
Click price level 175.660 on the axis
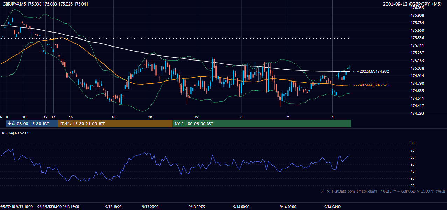click(417, 30)
